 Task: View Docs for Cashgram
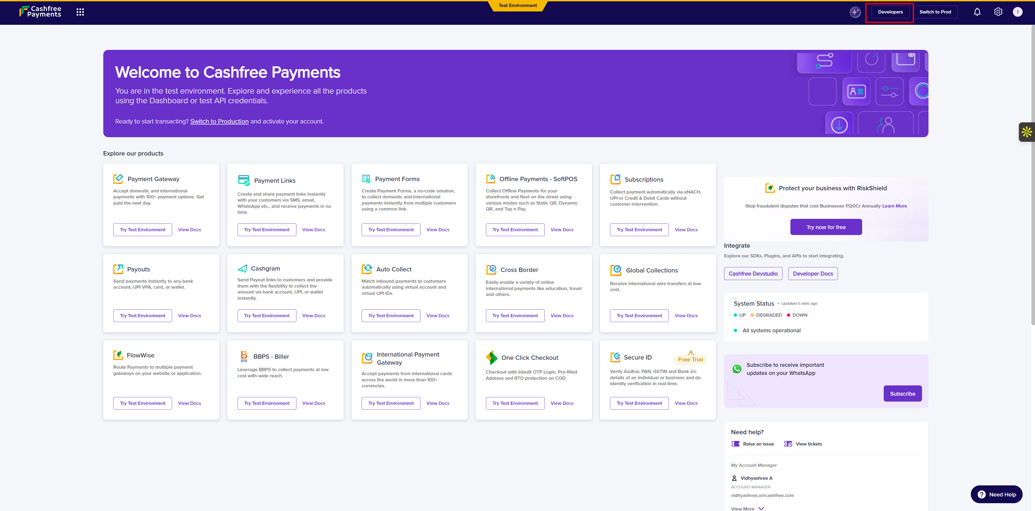313,316
